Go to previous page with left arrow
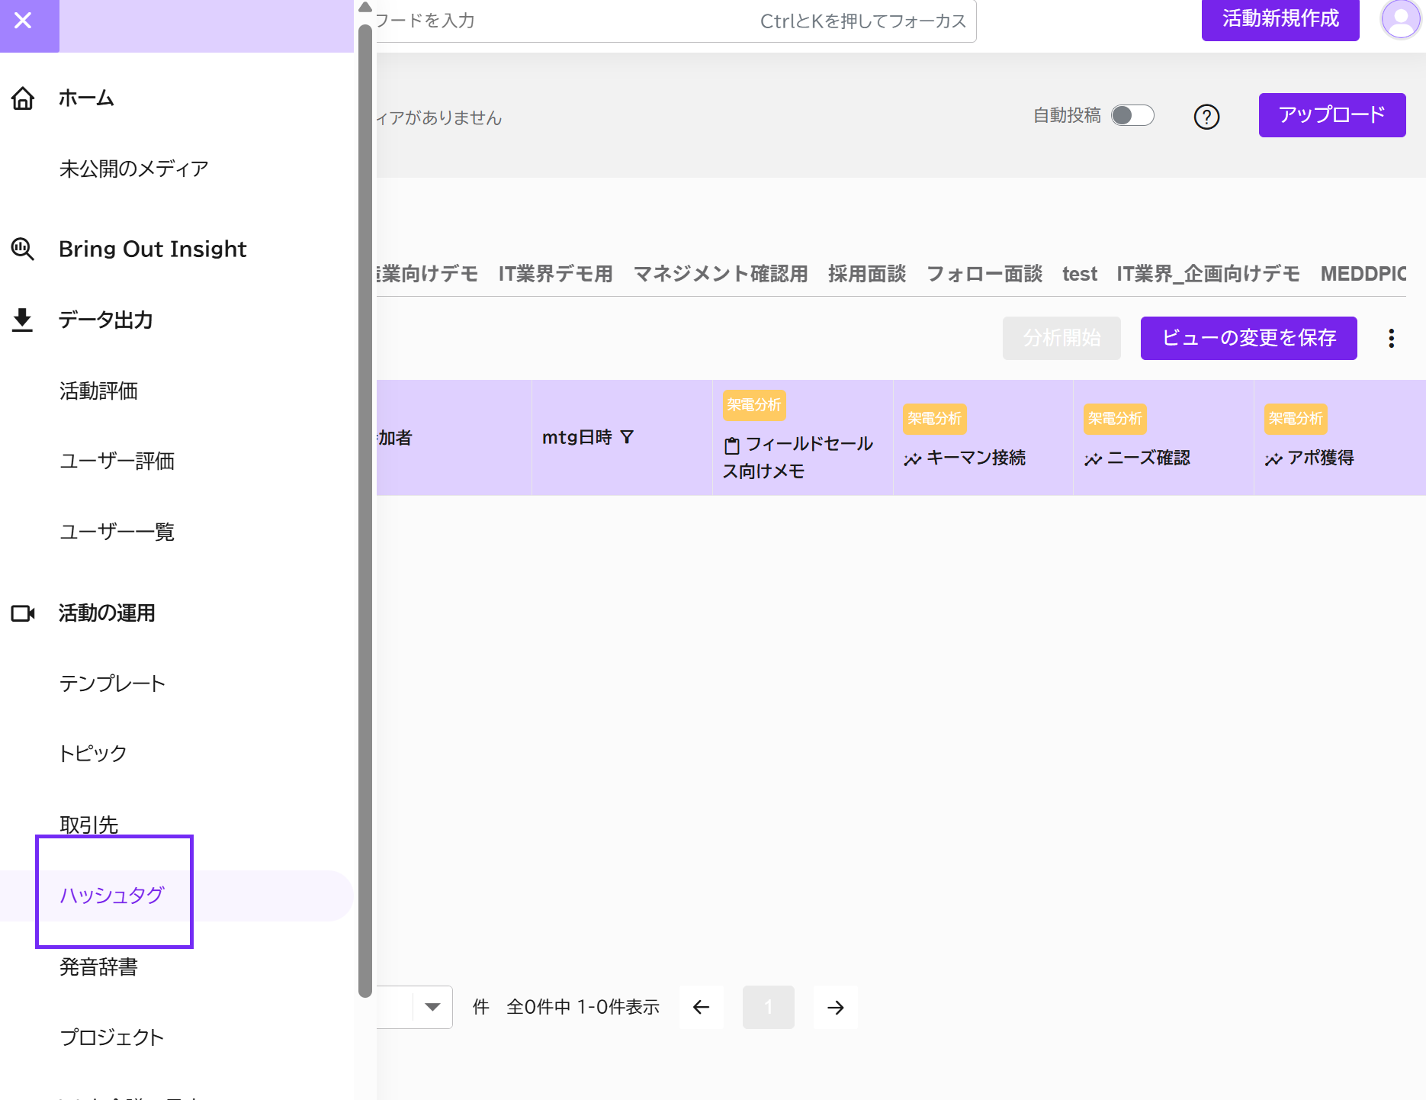Image resolution: width=1426 pixels, height=1100 pixels. coord(702,1008)
